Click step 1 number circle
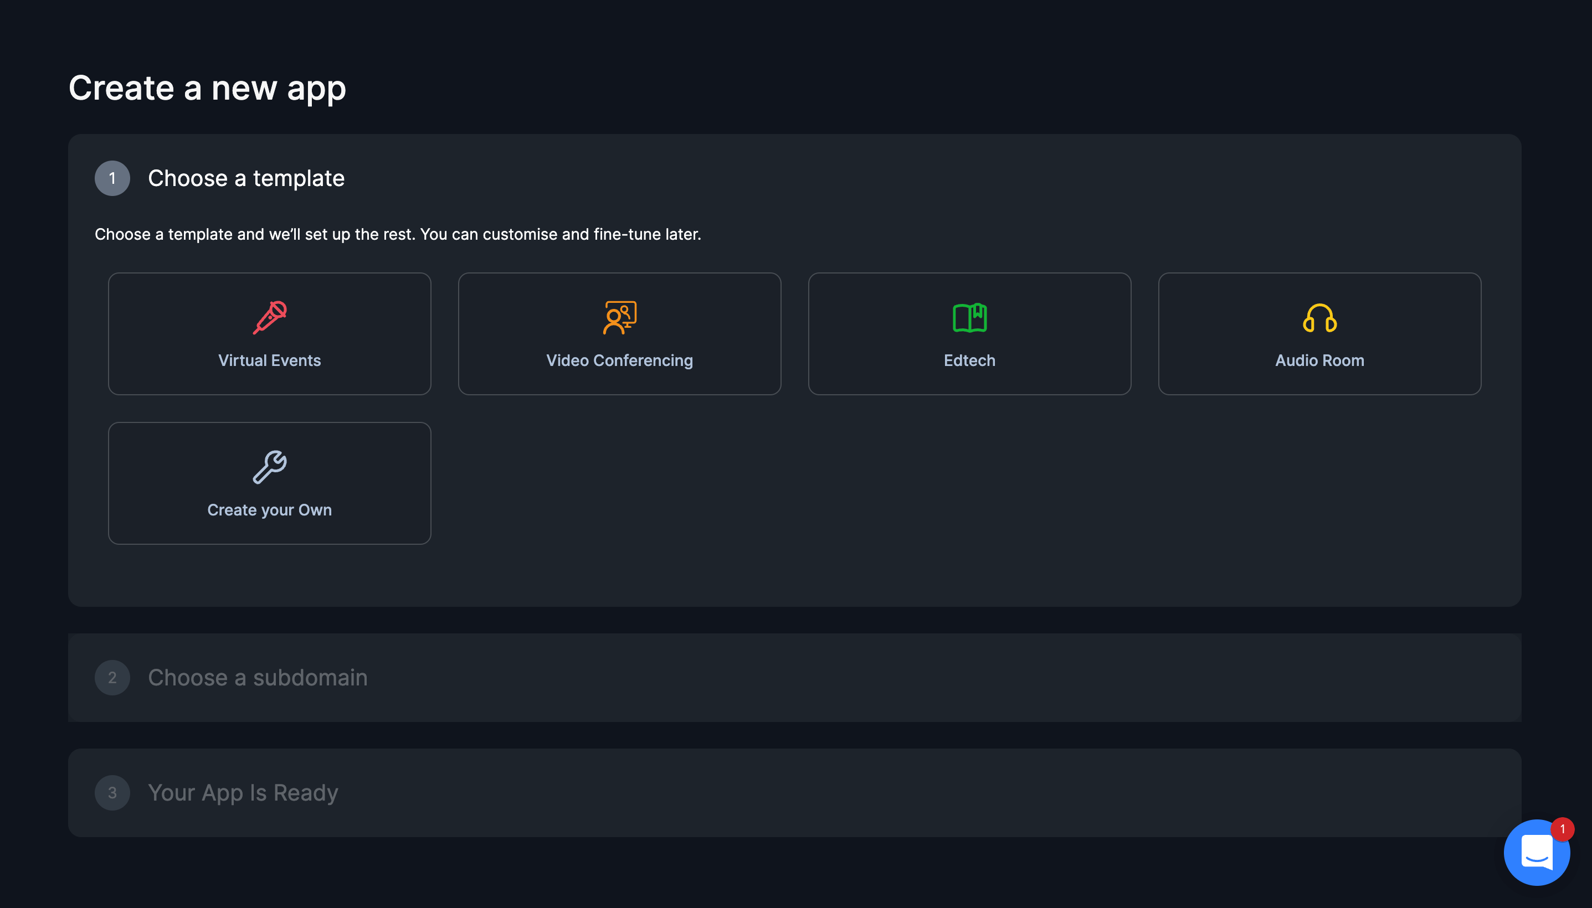The image size is (1592, 908). [112, 178]
